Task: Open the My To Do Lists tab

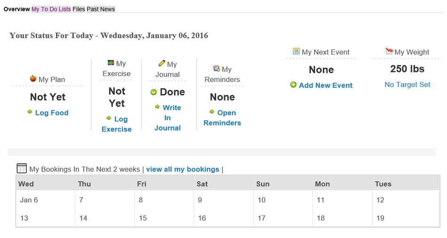Action: coord(51,9)
